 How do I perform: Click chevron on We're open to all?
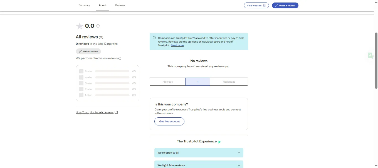239,153
